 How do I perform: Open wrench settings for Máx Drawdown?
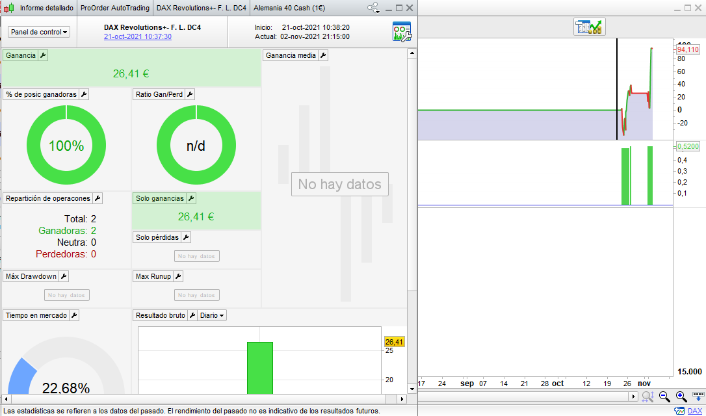(x=64, y=276)
